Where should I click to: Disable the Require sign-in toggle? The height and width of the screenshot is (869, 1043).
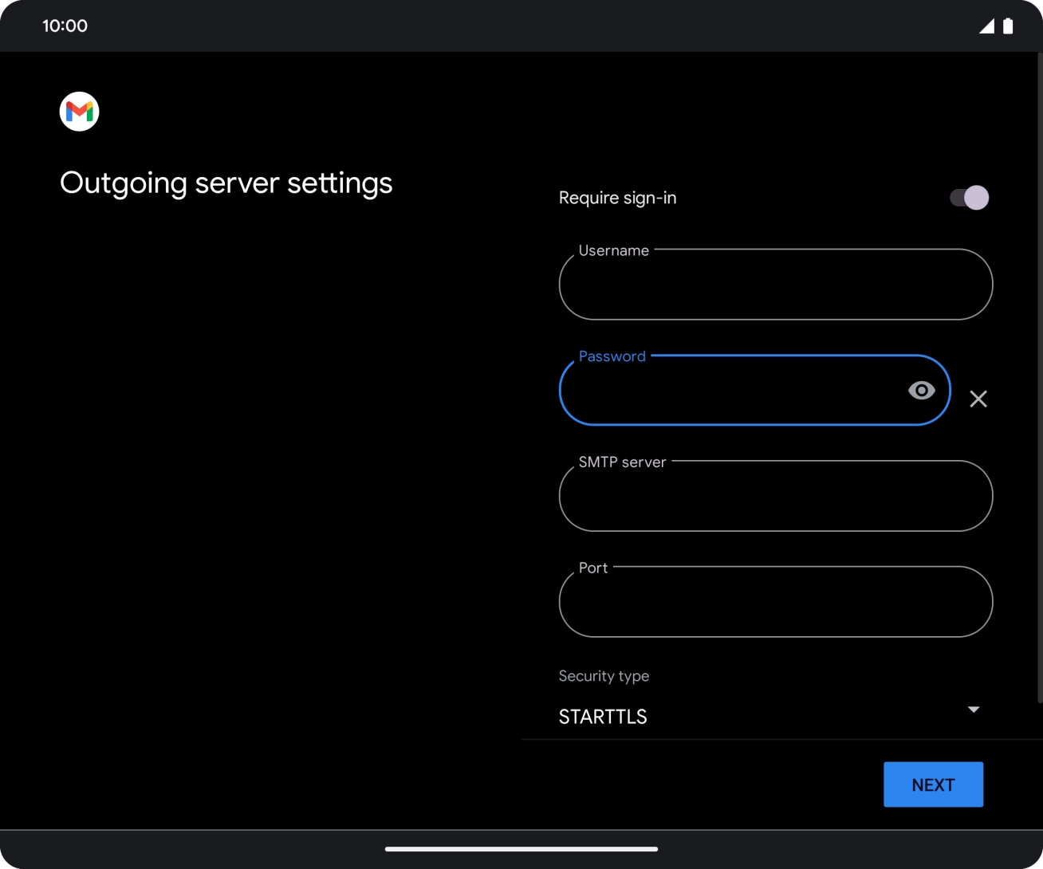click(x=966, y=197)
